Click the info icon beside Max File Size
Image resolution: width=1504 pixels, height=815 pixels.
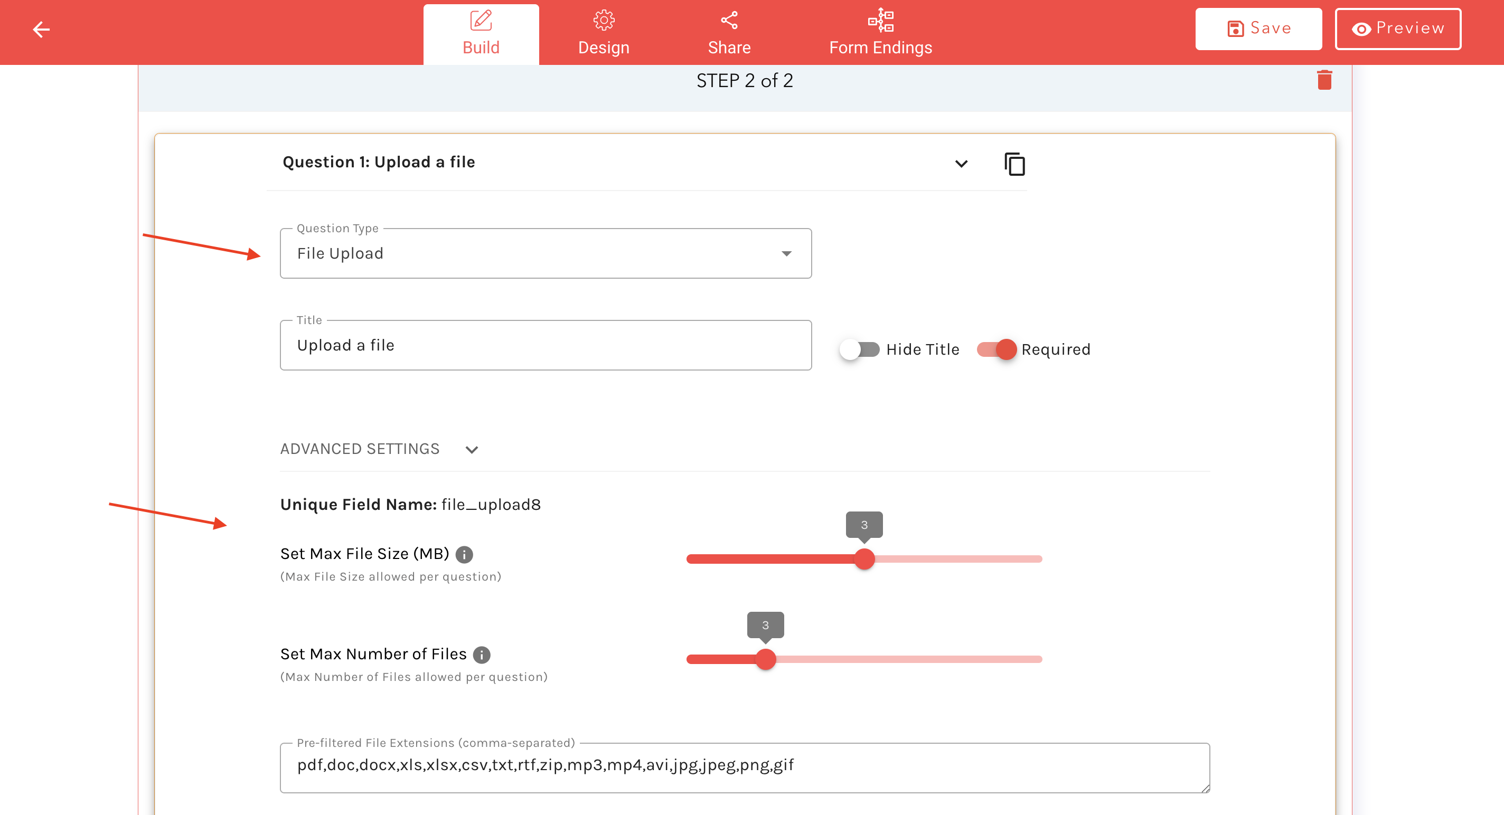[464, 554]
